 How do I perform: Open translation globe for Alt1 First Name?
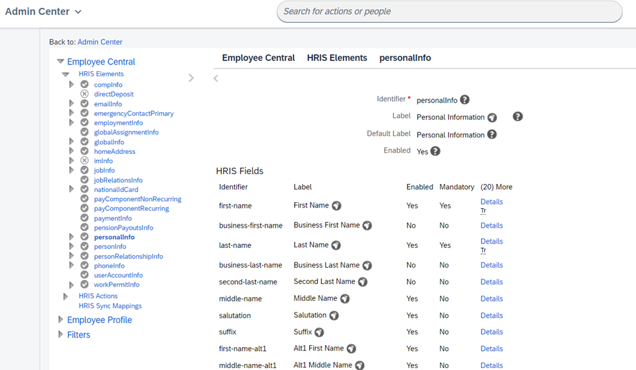(x=351, y=348)
